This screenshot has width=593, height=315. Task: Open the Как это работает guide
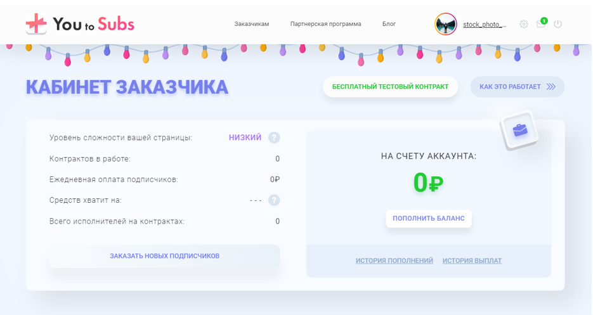click(x=517, y=87)
